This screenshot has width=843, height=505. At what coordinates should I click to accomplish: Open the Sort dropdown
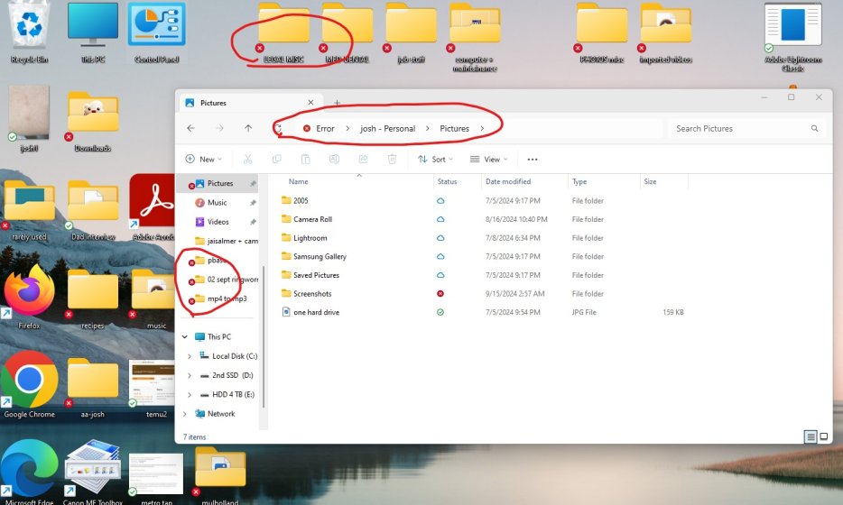point(436,160)
